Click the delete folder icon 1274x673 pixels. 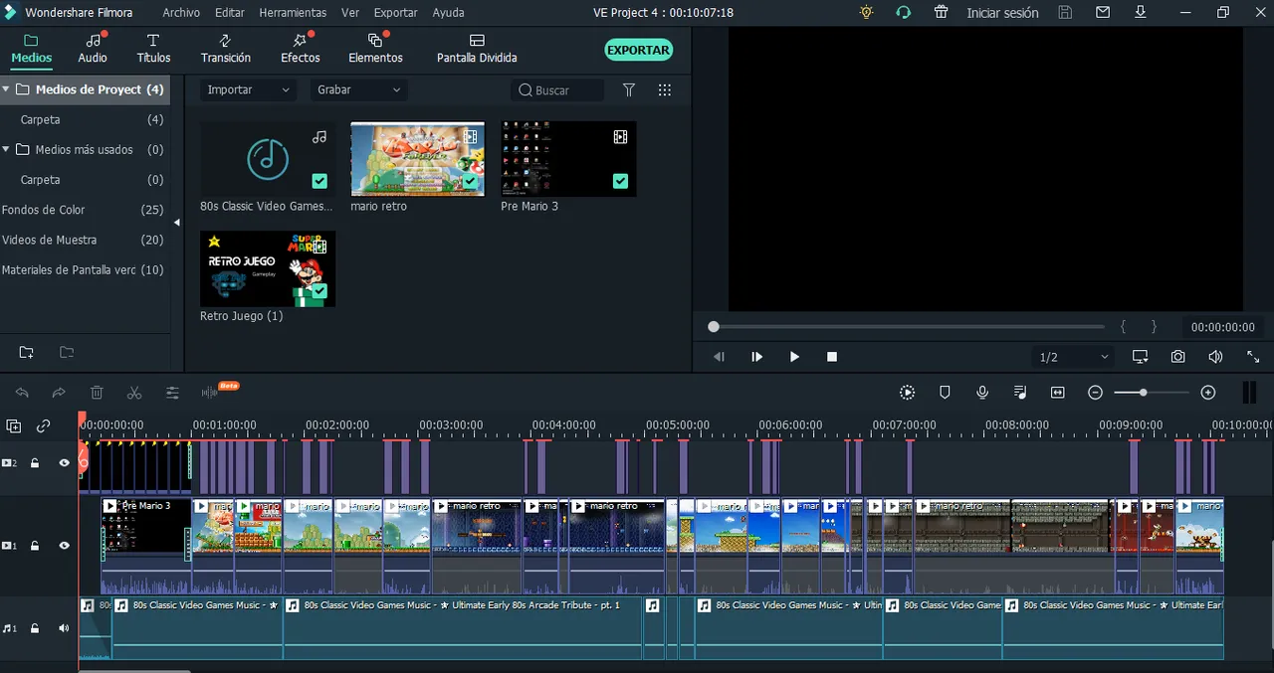tap(66, 352)
